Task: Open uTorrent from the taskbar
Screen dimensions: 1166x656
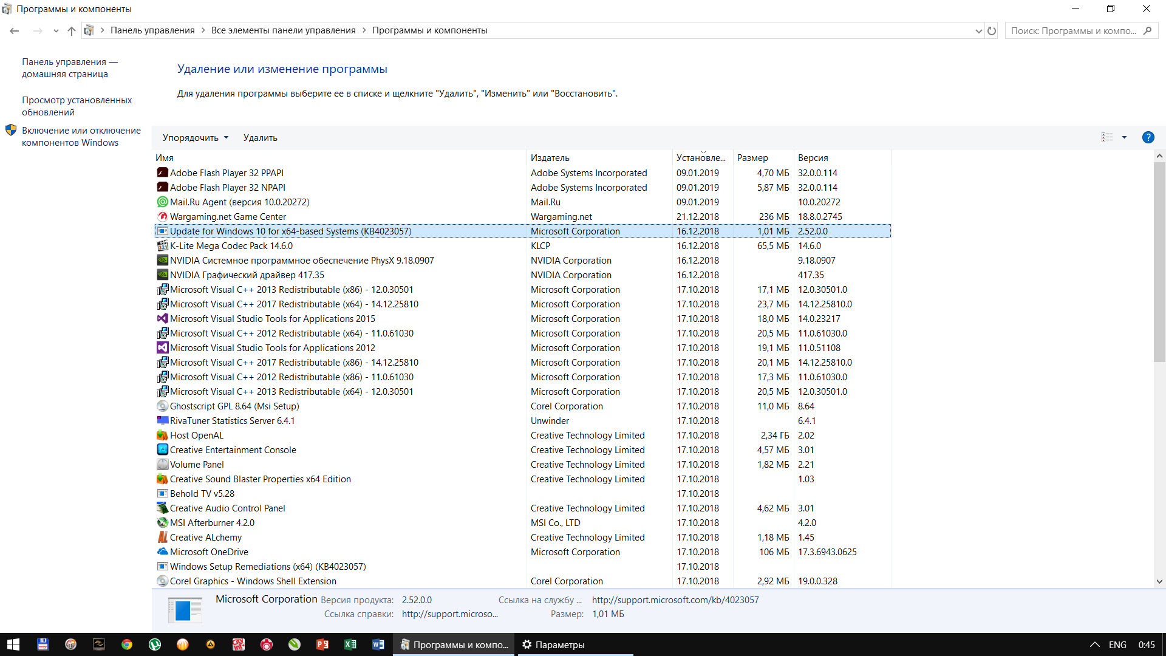Action: point(155,644)
